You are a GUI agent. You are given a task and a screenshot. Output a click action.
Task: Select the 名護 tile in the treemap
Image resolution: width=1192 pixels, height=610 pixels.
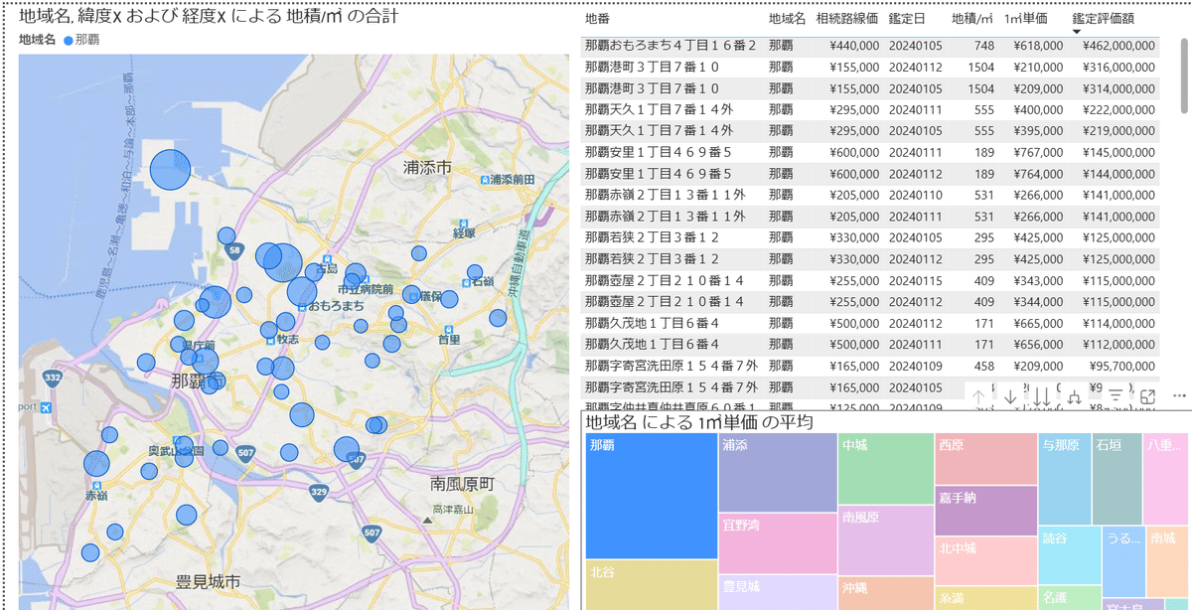(x=1069, y=598)
